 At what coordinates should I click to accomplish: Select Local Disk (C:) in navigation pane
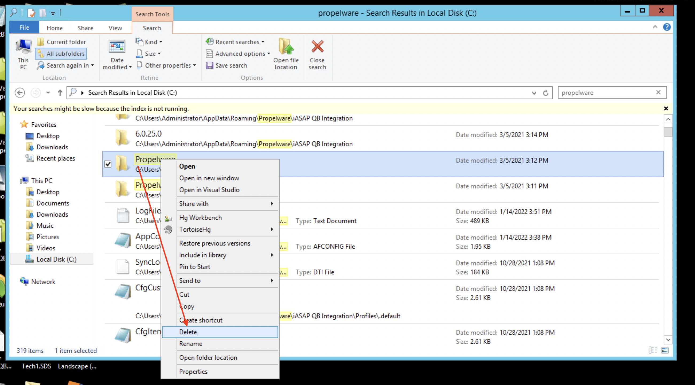click(x=52, y=259)
